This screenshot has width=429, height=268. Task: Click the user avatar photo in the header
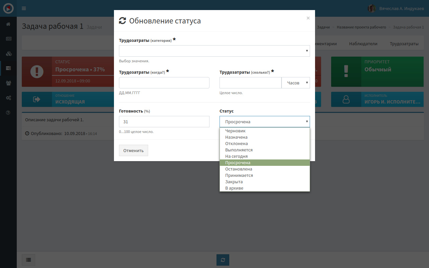click(372, 8)
